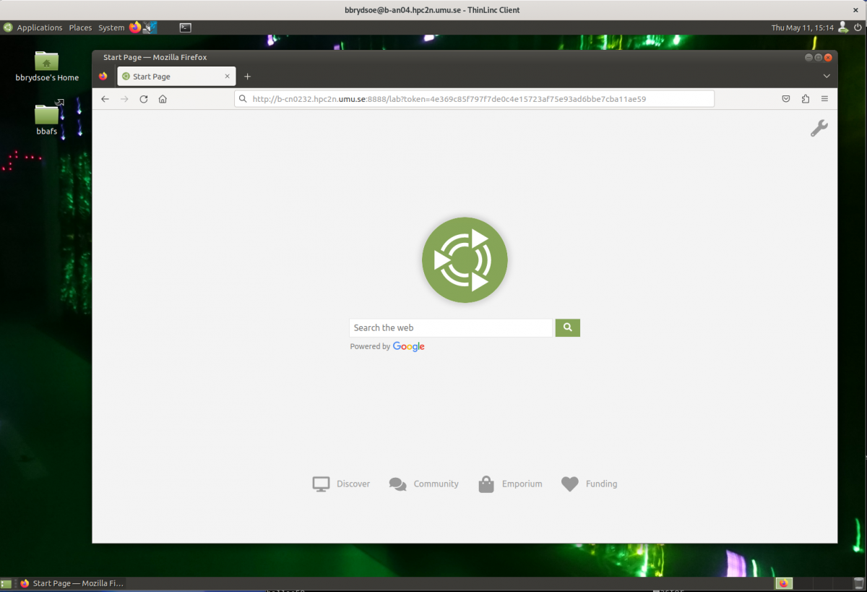Open Firefox View pinned icon
The image size is (867, 592).
103,76
